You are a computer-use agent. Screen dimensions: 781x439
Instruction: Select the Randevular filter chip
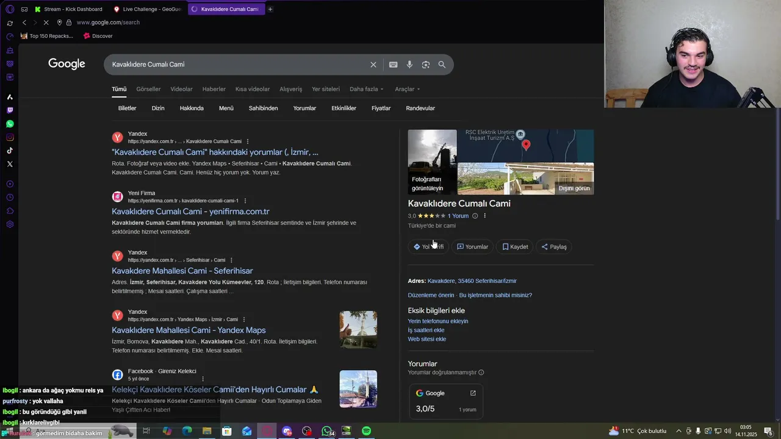(x=420, y=109)
